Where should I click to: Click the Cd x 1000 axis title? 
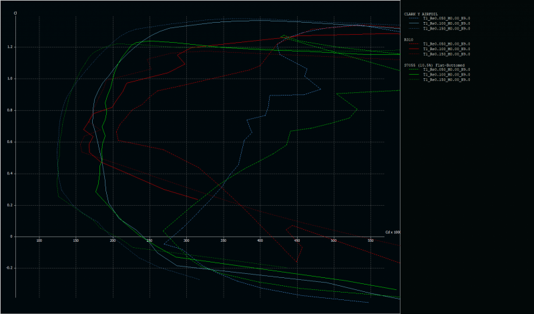(392, 232)
